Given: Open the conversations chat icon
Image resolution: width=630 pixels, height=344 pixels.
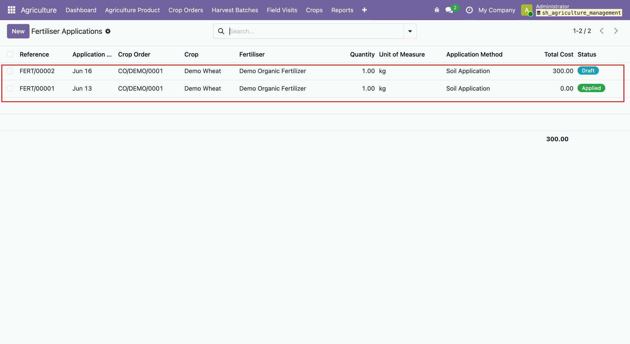Looking at the screenshot, I should (x=449, y=10).
